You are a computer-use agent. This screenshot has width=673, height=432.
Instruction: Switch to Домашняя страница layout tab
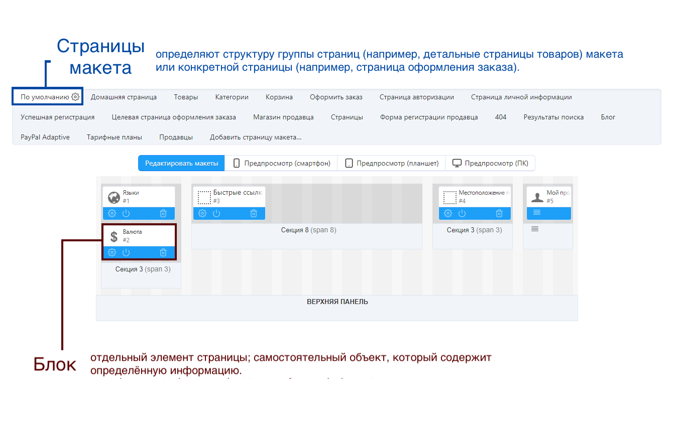click(124, 97)
